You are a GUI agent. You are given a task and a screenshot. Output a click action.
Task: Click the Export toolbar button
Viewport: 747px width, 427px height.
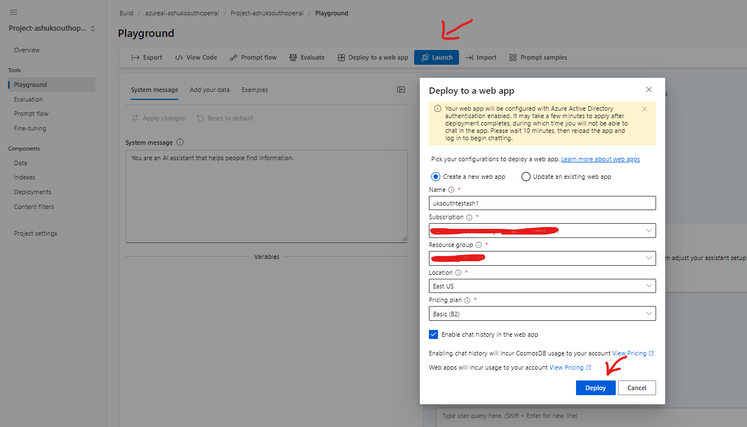click(147, 57)
